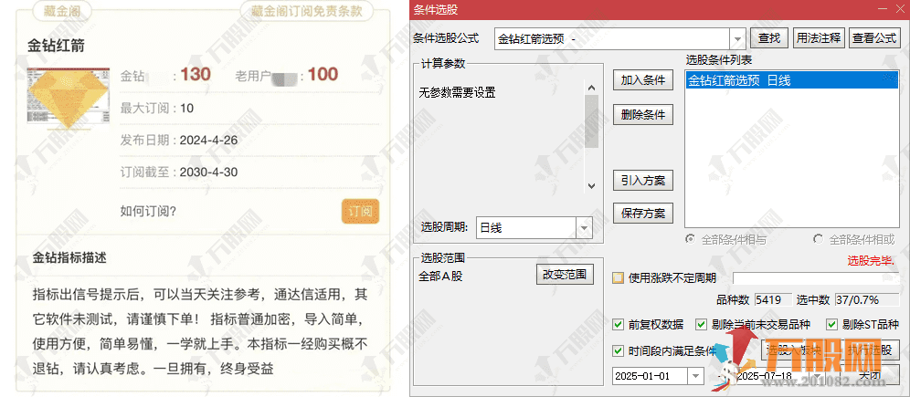Image resolution: width=910 pixels, height=397 pixels.
Task: Open the 2025-01-01 start date dropdown
Action: coord(696,376)
